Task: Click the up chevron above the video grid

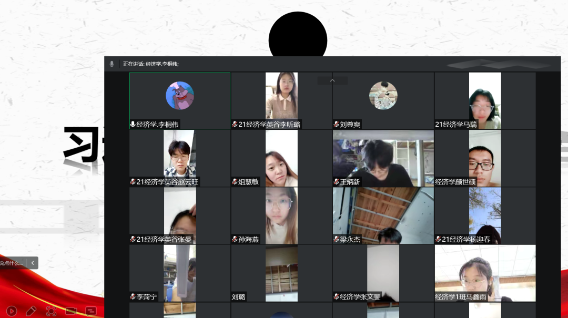Action: point(332,80)
